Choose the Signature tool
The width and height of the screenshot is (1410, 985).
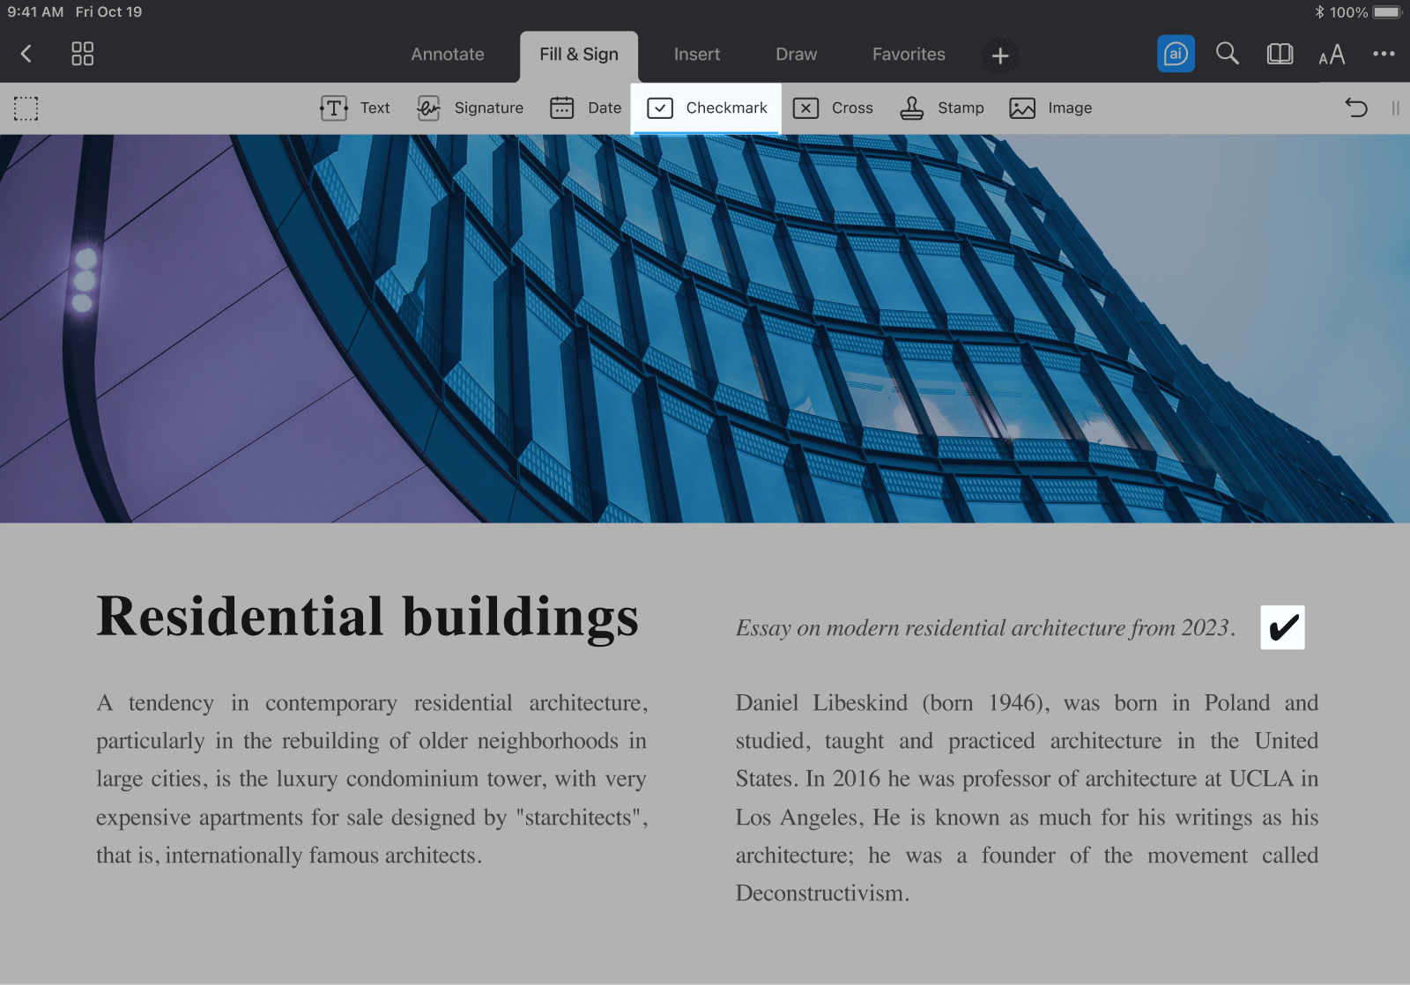click(471, 107)
